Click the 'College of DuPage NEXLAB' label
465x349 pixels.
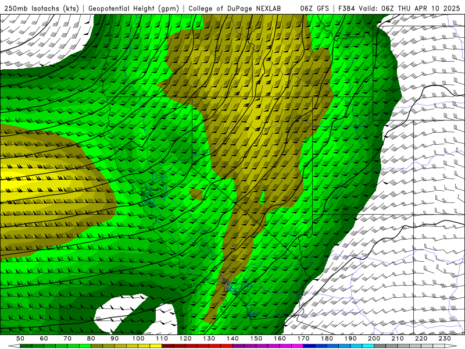pyautogui.click(x=235, y=9)
